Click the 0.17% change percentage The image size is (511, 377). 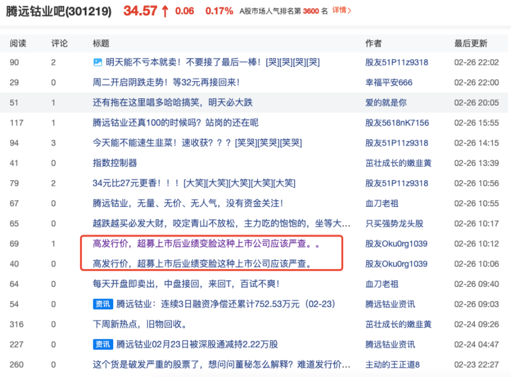[x=219, y=11]
